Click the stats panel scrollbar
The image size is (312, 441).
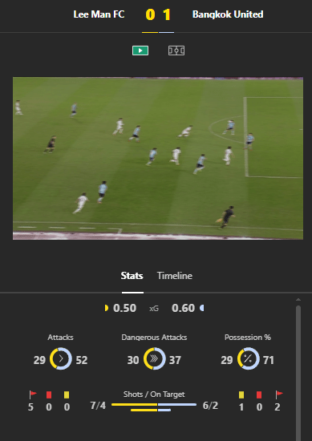point(298,373)
